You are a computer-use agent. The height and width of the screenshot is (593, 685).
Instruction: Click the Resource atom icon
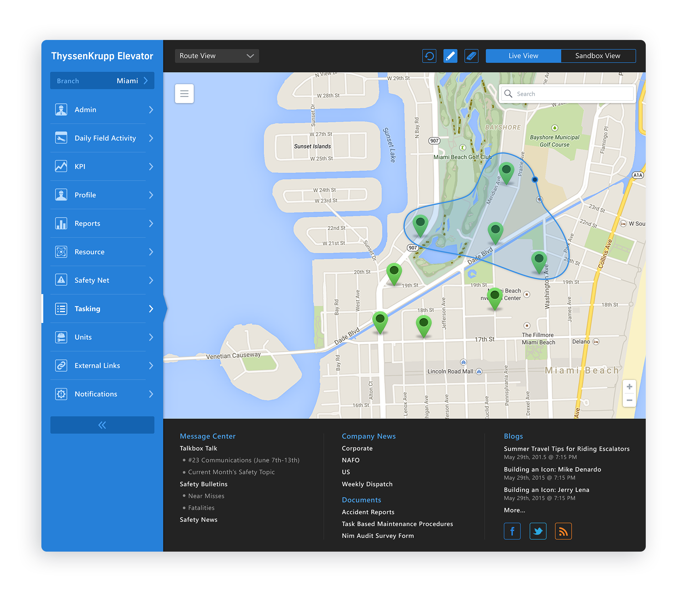pyautogui.click(x=61, y=252)
